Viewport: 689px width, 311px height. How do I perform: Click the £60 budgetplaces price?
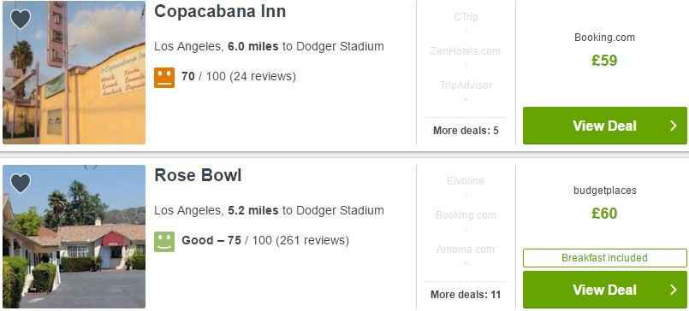pos(604,214)
